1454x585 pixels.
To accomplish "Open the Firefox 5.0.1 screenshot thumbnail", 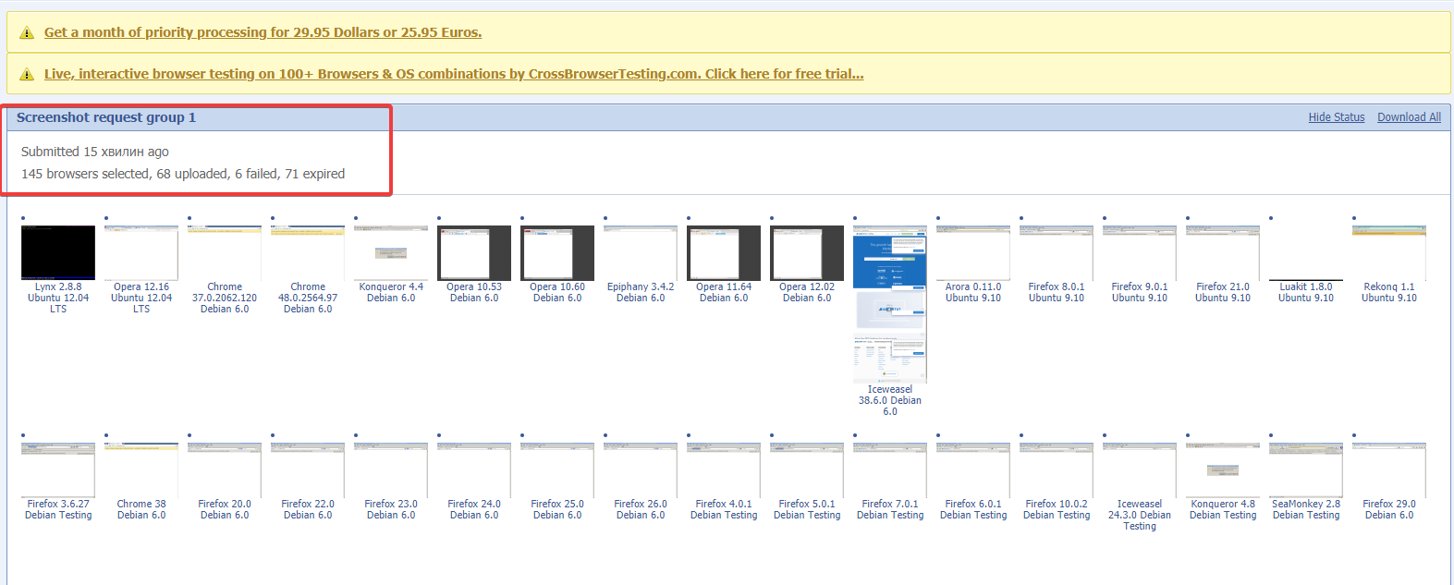I will point(807,469).
